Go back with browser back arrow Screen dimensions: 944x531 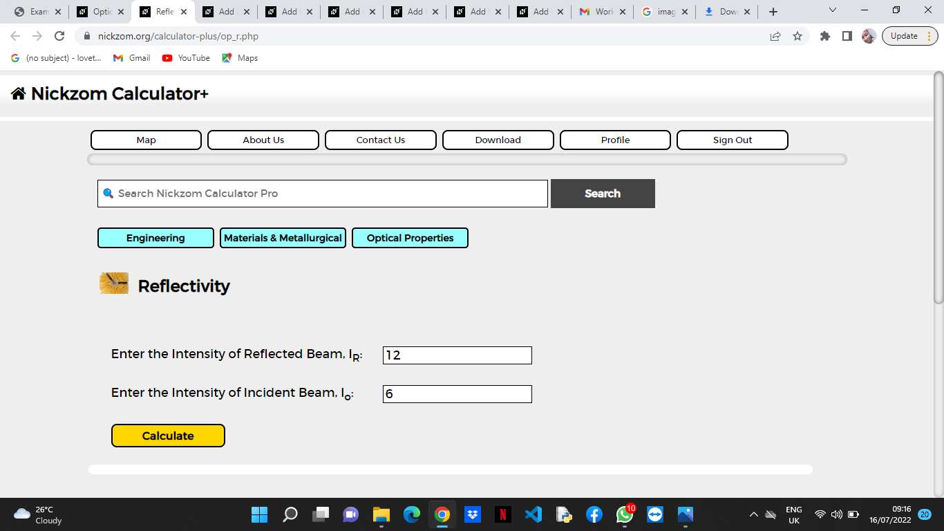pos(15,36)
